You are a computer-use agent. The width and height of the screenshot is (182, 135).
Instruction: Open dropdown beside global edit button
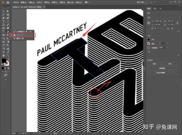[x=176, y=73]
